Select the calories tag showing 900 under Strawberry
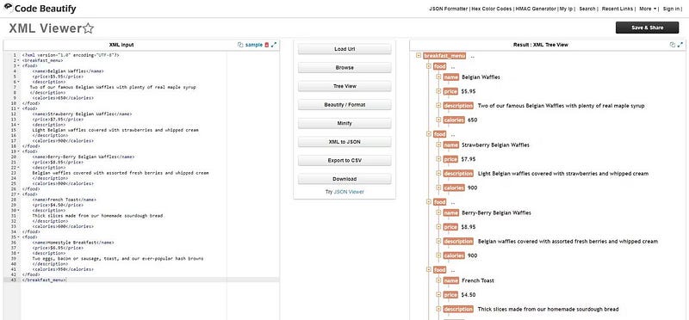 (454, 188)
